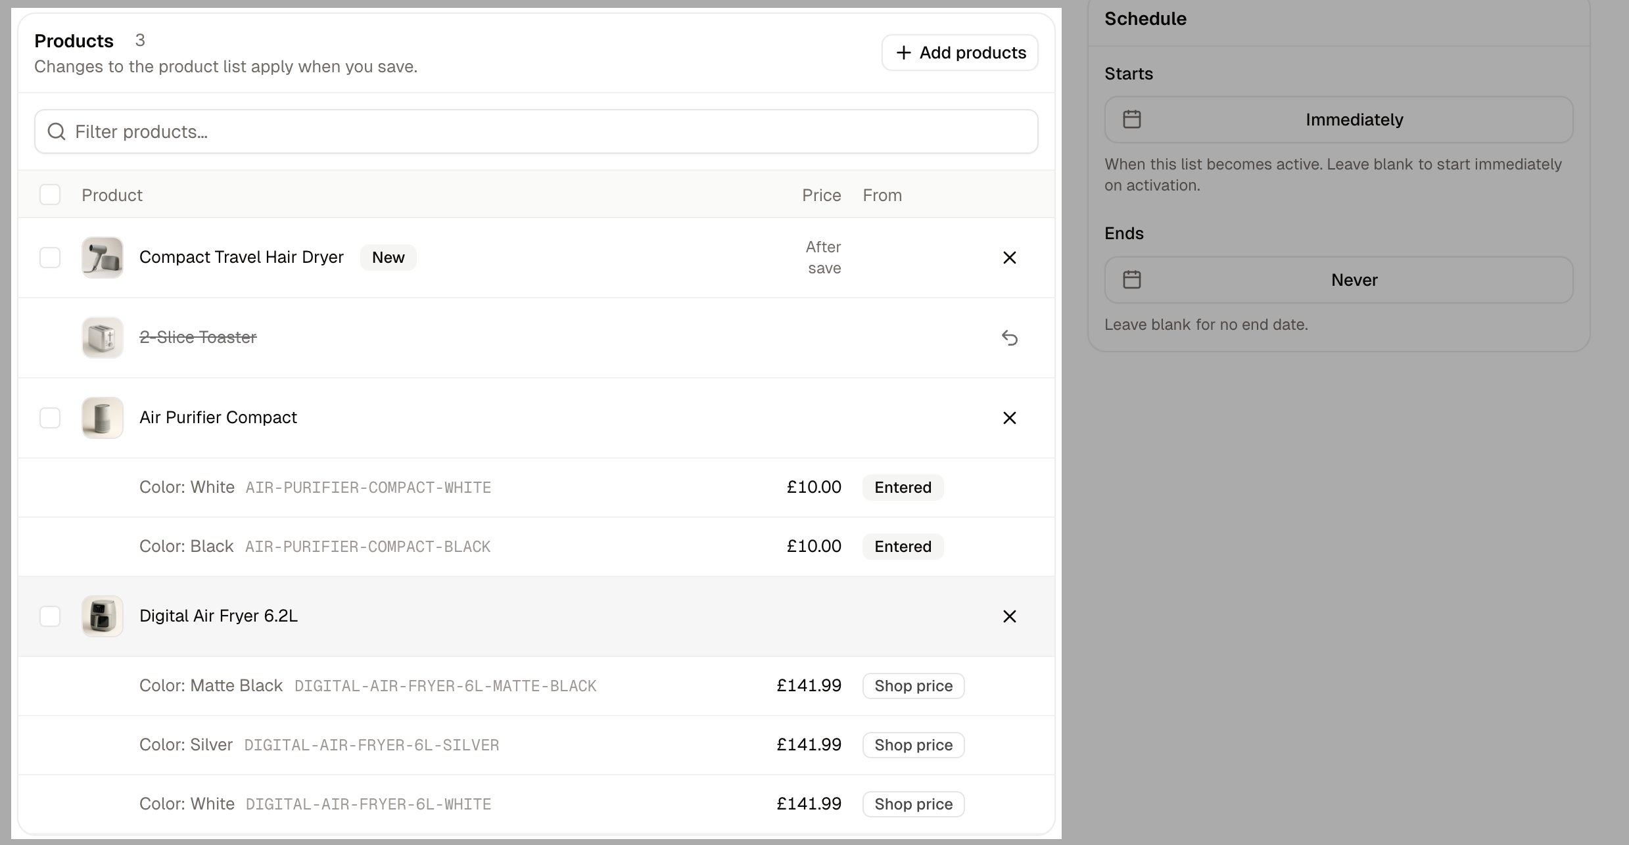This screenshot has height=845, width=1629.
Task: Remove Compact Travel Hair Dryer with X icon
Action: click(1009, 258)
